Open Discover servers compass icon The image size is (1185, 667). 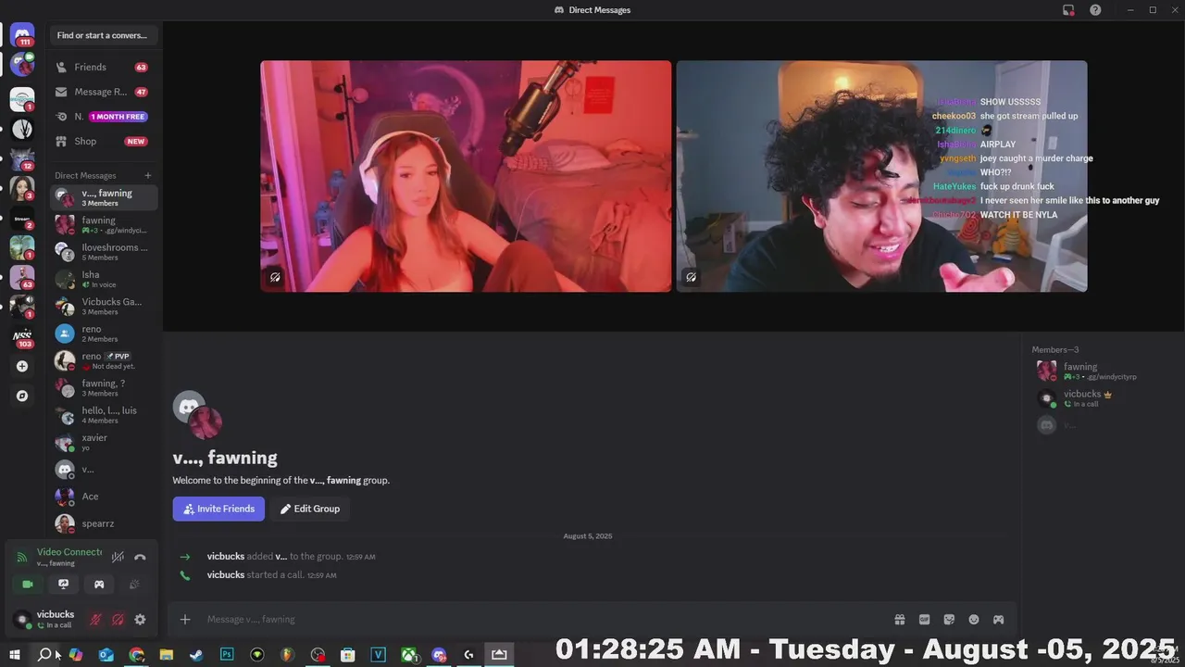[22, 396]
